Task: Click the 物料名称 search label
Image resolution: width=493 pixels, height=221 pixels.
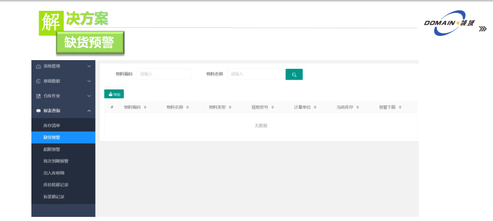Action: pyautogui.click(x=215, y=74)
